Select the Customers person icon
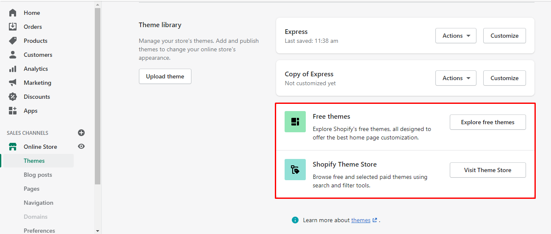The image size is (551, 234). (x=13, y=55)
